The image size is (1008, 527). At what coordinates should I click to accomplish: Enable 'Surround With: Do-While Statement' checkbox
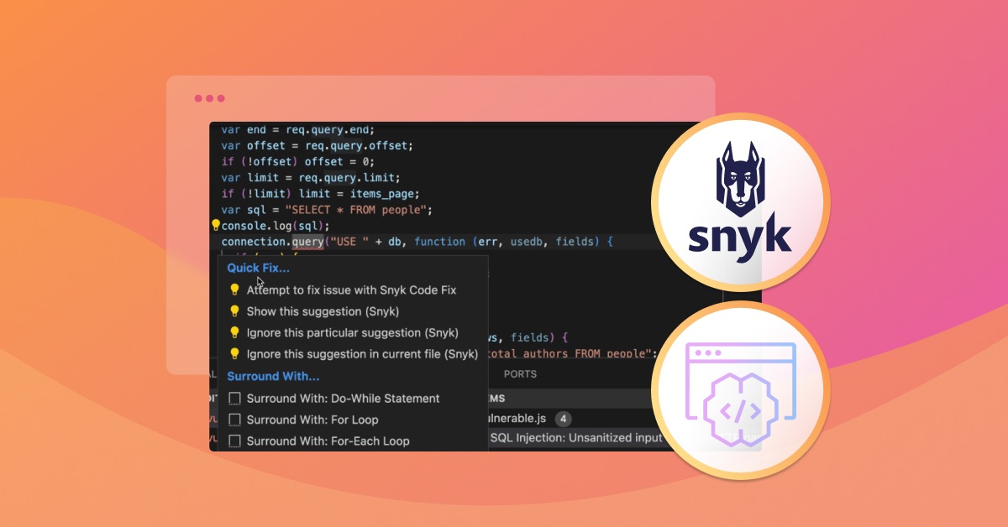click(x=235, y=398)
